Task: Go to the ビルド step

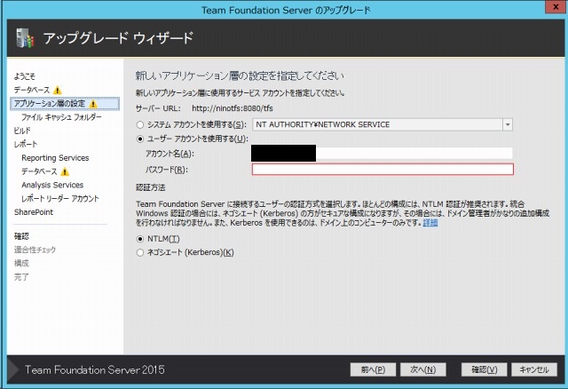Action: 22,131
